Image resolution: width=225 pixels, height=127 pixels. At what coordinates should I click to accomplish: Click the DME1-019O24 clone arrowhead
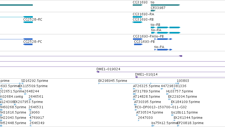98,72
